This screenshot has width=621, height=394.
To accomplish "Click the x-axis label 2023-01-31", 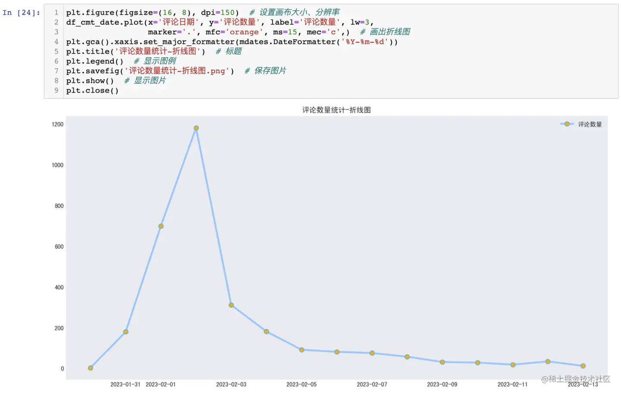I will pyautogui.click(x=125, y=385).
